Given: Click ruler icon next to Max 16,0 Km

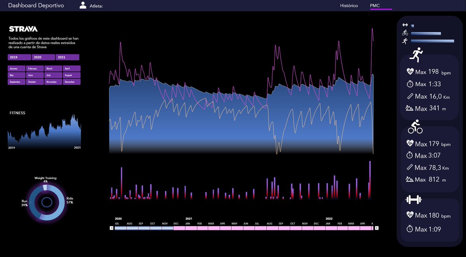Looking at the screenshot, I should pyautogui.click(x=410, y=96).
